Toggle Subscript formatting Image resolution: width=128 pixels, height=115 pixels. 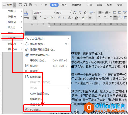tap(64, 18)
